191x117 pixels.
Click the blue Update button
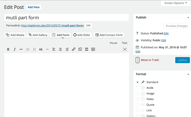pos(182,60)
